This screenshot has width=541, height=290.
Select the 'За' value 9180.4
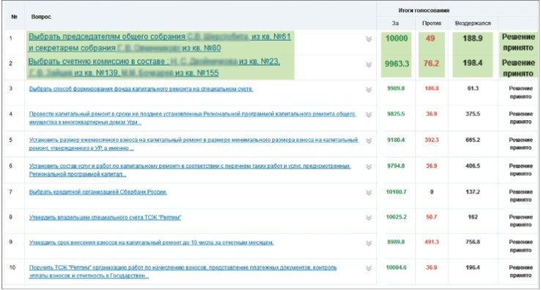pyautogui.click(x=396, y=140)
